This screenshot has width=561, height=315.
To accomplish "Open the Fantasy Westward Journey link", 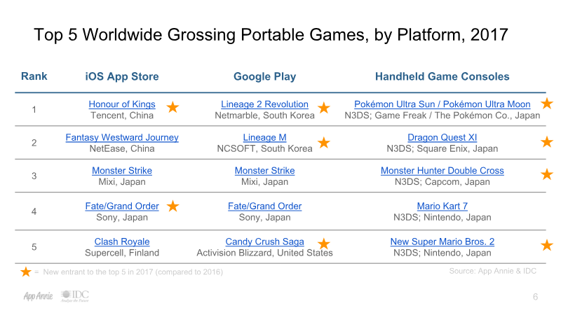I will pos(122,137).
